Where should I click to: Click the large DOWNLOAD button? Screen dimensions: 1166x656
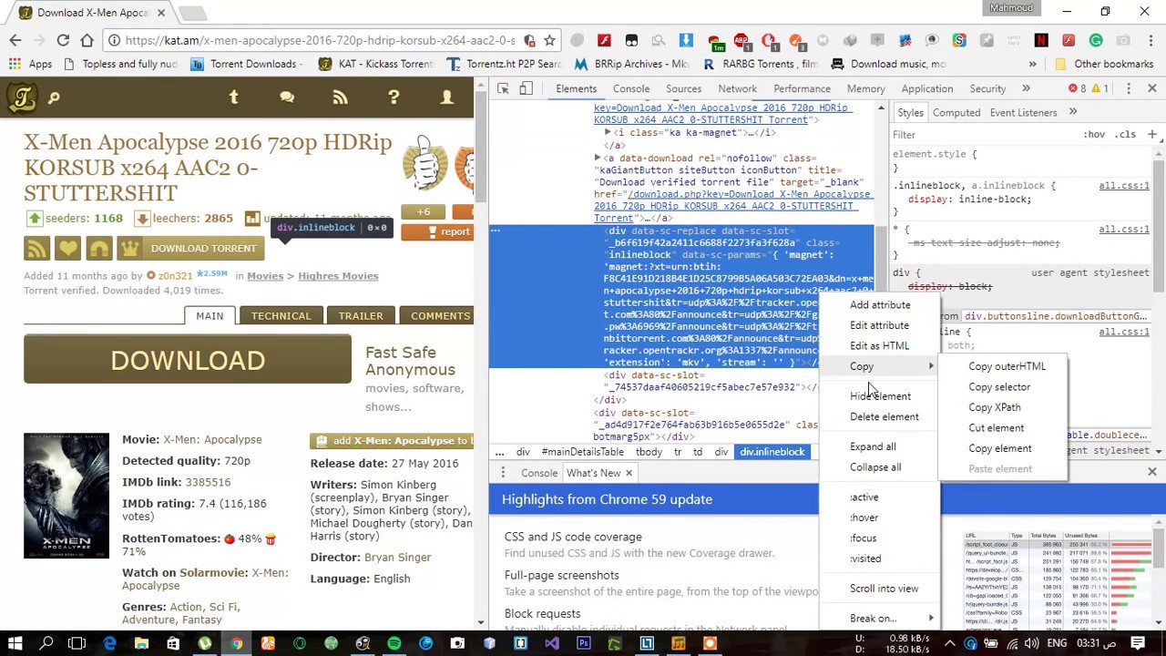(x=188, y=360)
